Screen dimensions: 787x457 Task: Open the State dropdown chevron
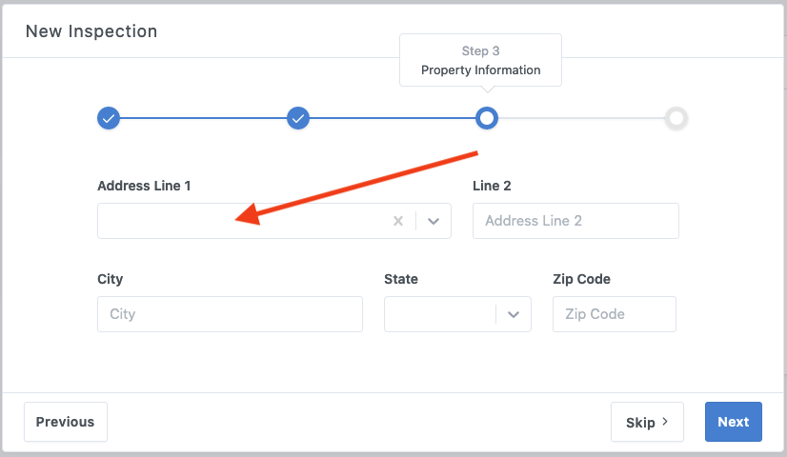(514, 314)
